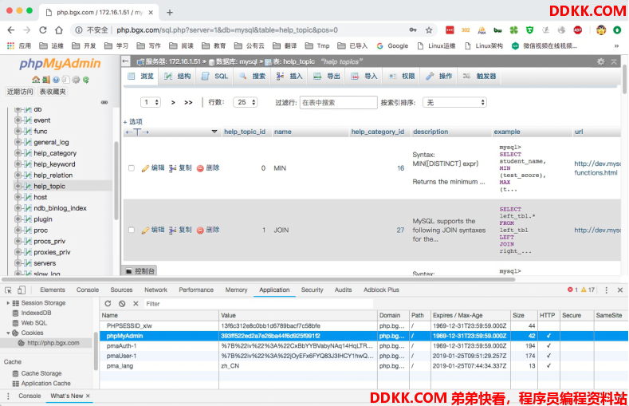Click the key password icon in address bar
Screen dimensions: 629x406
pyautogui.click(x=413, y=30)
